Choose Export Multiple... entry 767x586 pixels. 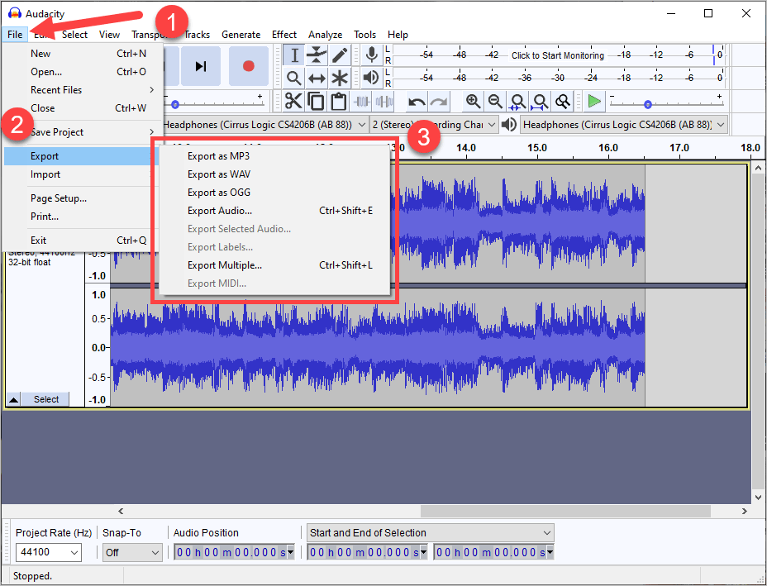click(275, 265)
